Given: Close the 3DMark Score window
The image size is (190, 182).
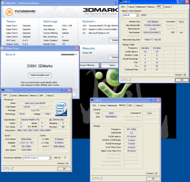Looking at the screenshot, I should pyautogui.click(x=77, y=48).
